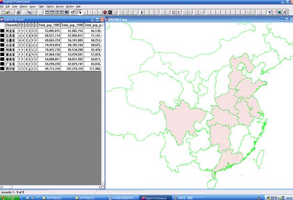Choose the Info tool icon
This screenshot has width=293, height=200.
pyautogui.click(x=142, y=12)
